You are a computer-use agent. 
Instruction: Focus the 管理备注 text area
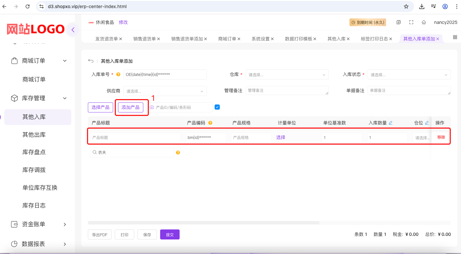[x=287, y=90]
